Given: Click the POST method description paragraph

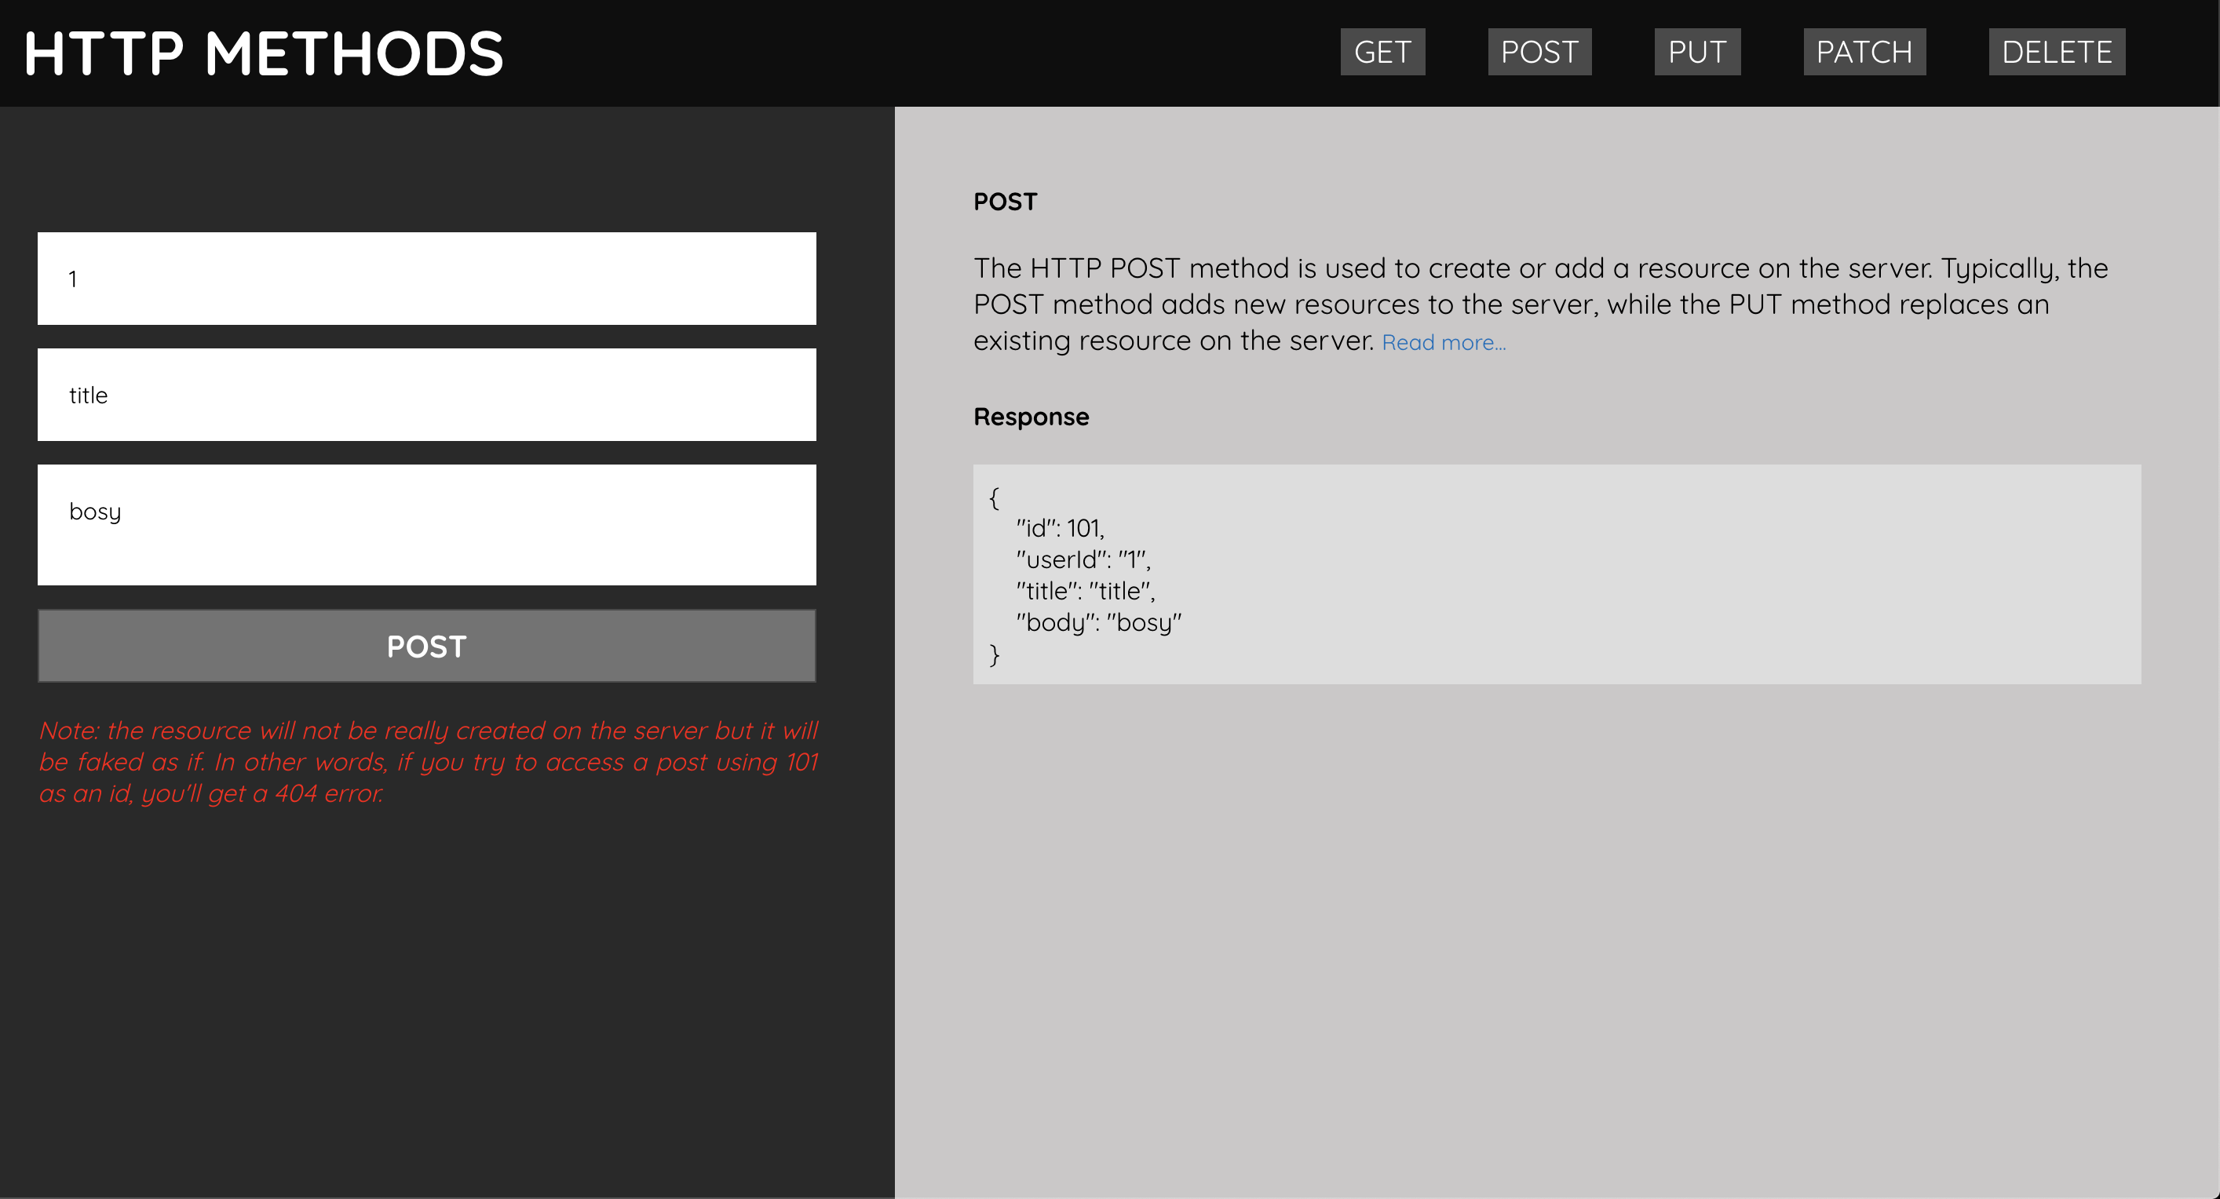Looking at the screenshot, I should (x=1539, y=303).
